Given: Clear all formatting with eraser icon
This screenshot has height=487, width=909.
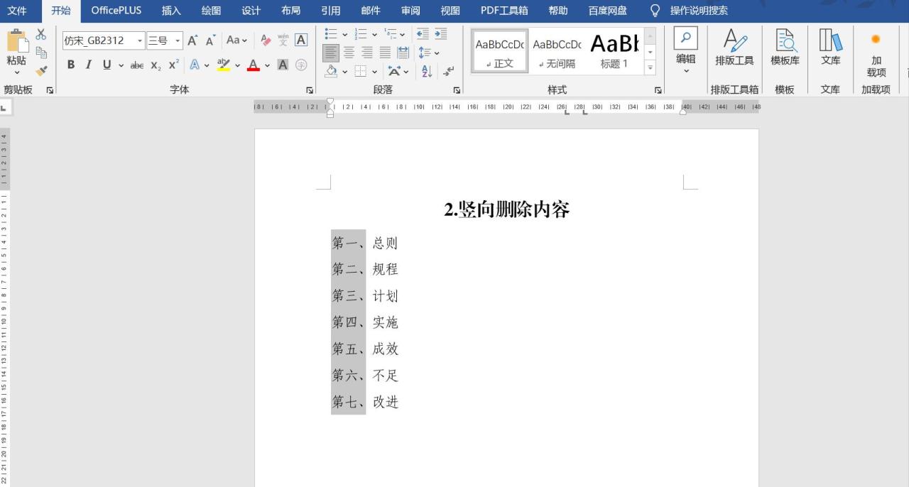Looking at the screenshot, I should (266, 40).
